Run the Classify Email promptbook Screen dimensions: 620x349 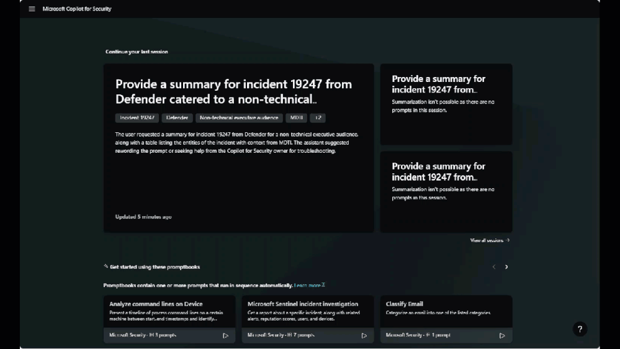point(502,335)
